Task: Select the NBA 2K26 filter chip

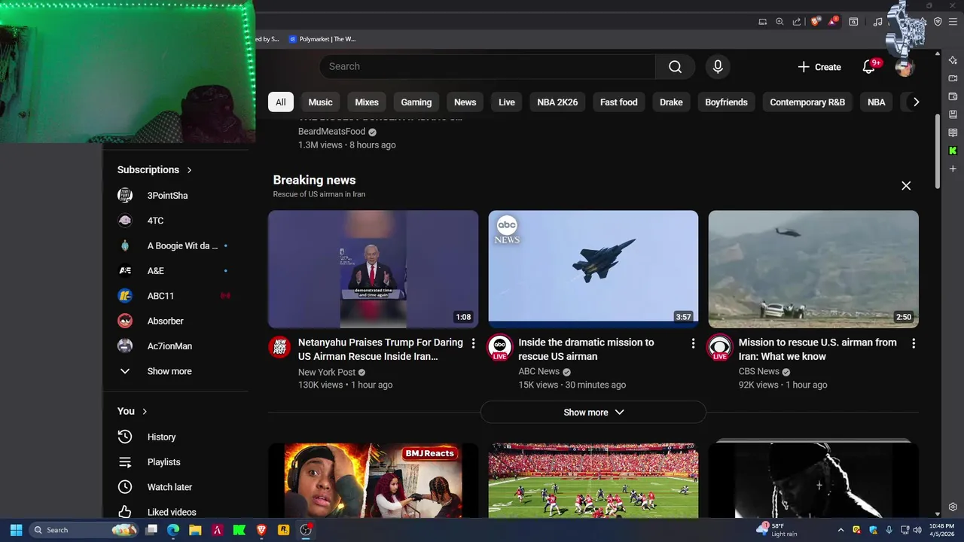Action: tap(557, 102)
